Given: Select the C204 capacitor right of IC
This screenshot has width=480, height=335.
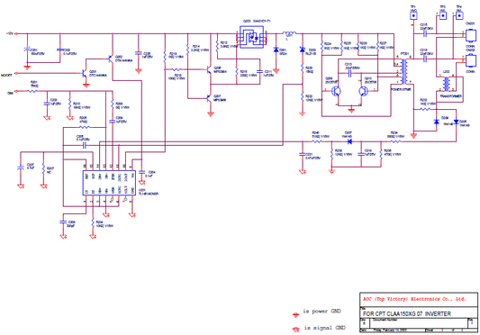Looking at the screenshot, I should (x=141, y=172).
